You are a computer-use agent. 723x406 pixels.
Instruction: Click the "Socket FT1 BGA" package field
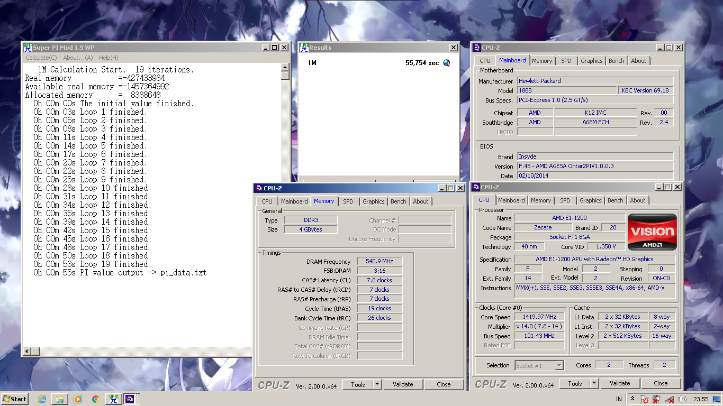[x=569, y=237]
